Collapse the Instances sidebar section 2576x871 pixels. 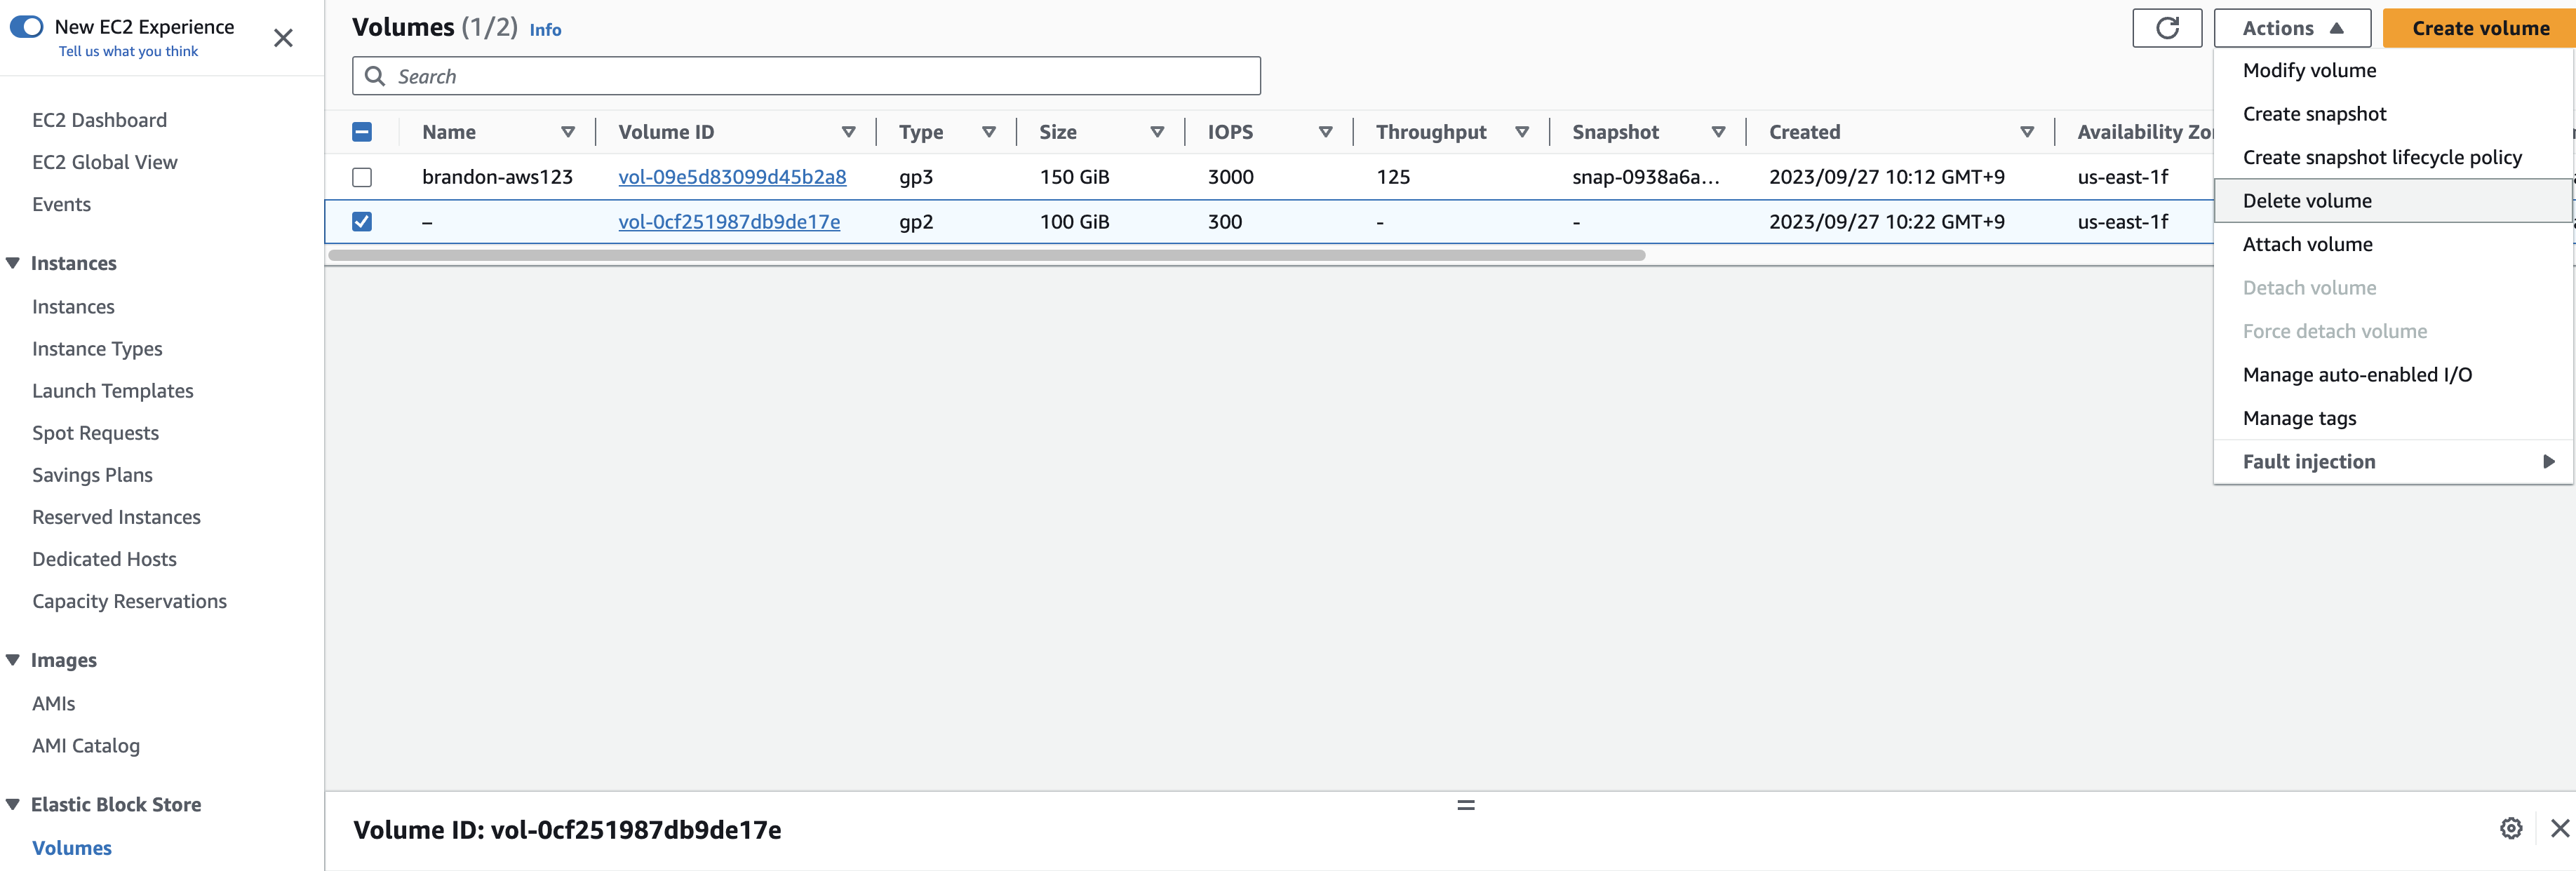[x=13, y=263]
